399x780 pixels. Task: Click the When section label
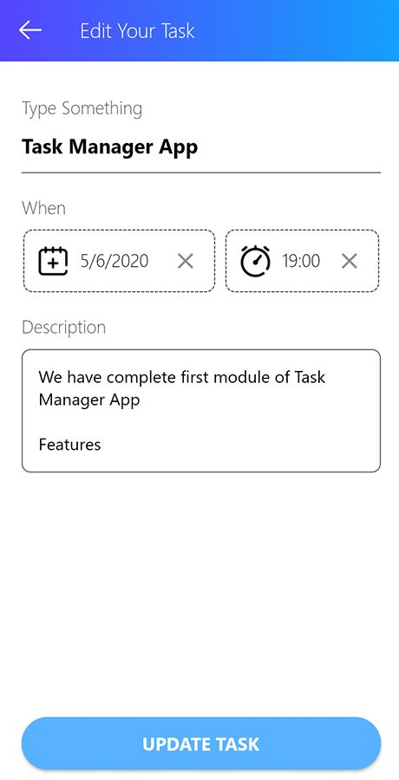44,208
